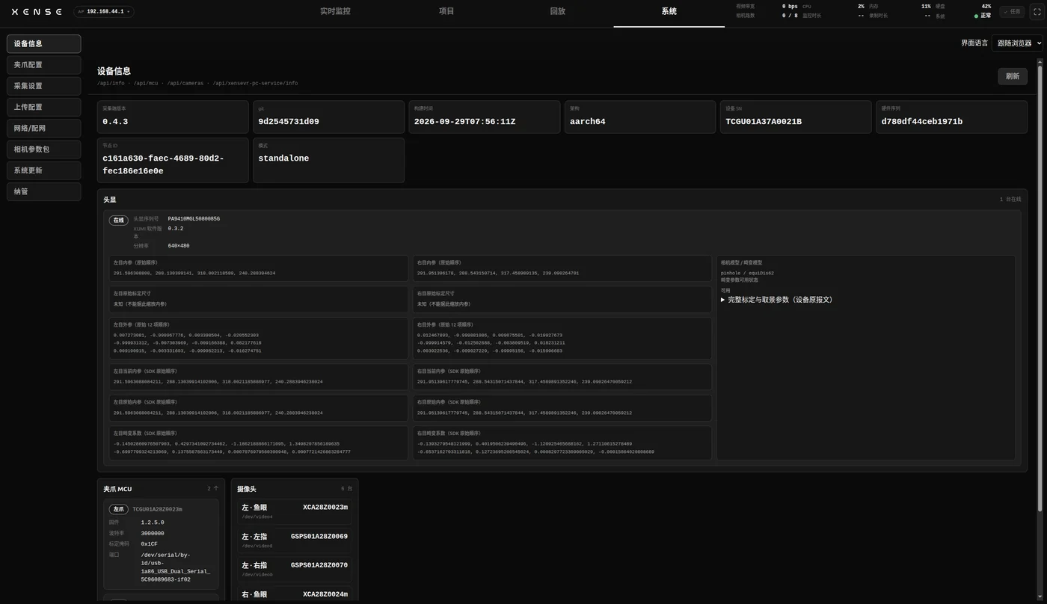
Task: Go to the 回放 tab
Action: [557, 12]
